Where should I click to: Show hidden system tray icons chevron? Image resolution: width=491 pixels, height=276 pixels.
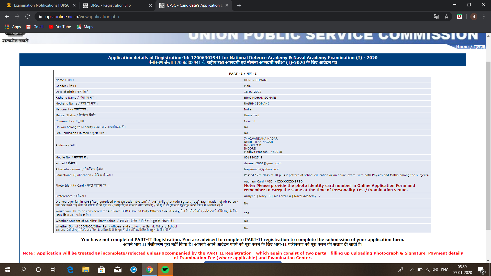[412, 270]
